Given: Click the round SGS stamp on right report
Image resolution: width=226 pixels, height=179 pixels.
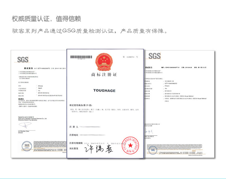Looking at the screenshot, I should [x=153, y=150].
